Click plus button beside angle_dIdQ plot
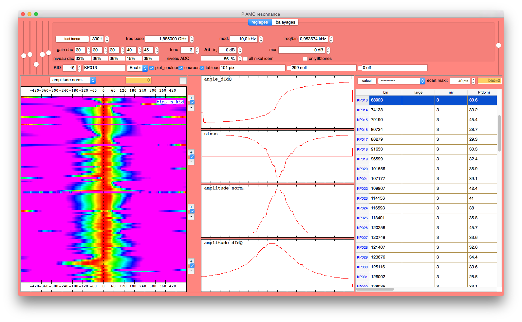The width and height of the screenshot is (522, 322). (x=191, y=98)
